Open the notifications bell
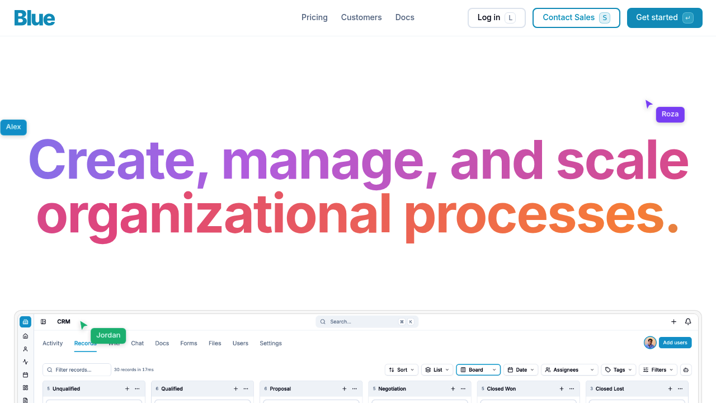This screenshot has height=403, width=716. [x=688, y=322]
